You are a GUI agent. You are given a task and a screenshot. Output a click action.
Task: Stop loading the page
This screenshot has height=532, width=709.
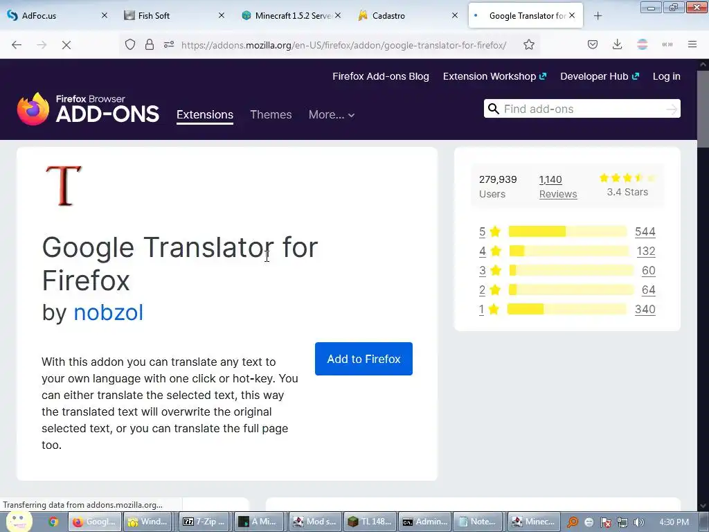(x=66, y=45)
